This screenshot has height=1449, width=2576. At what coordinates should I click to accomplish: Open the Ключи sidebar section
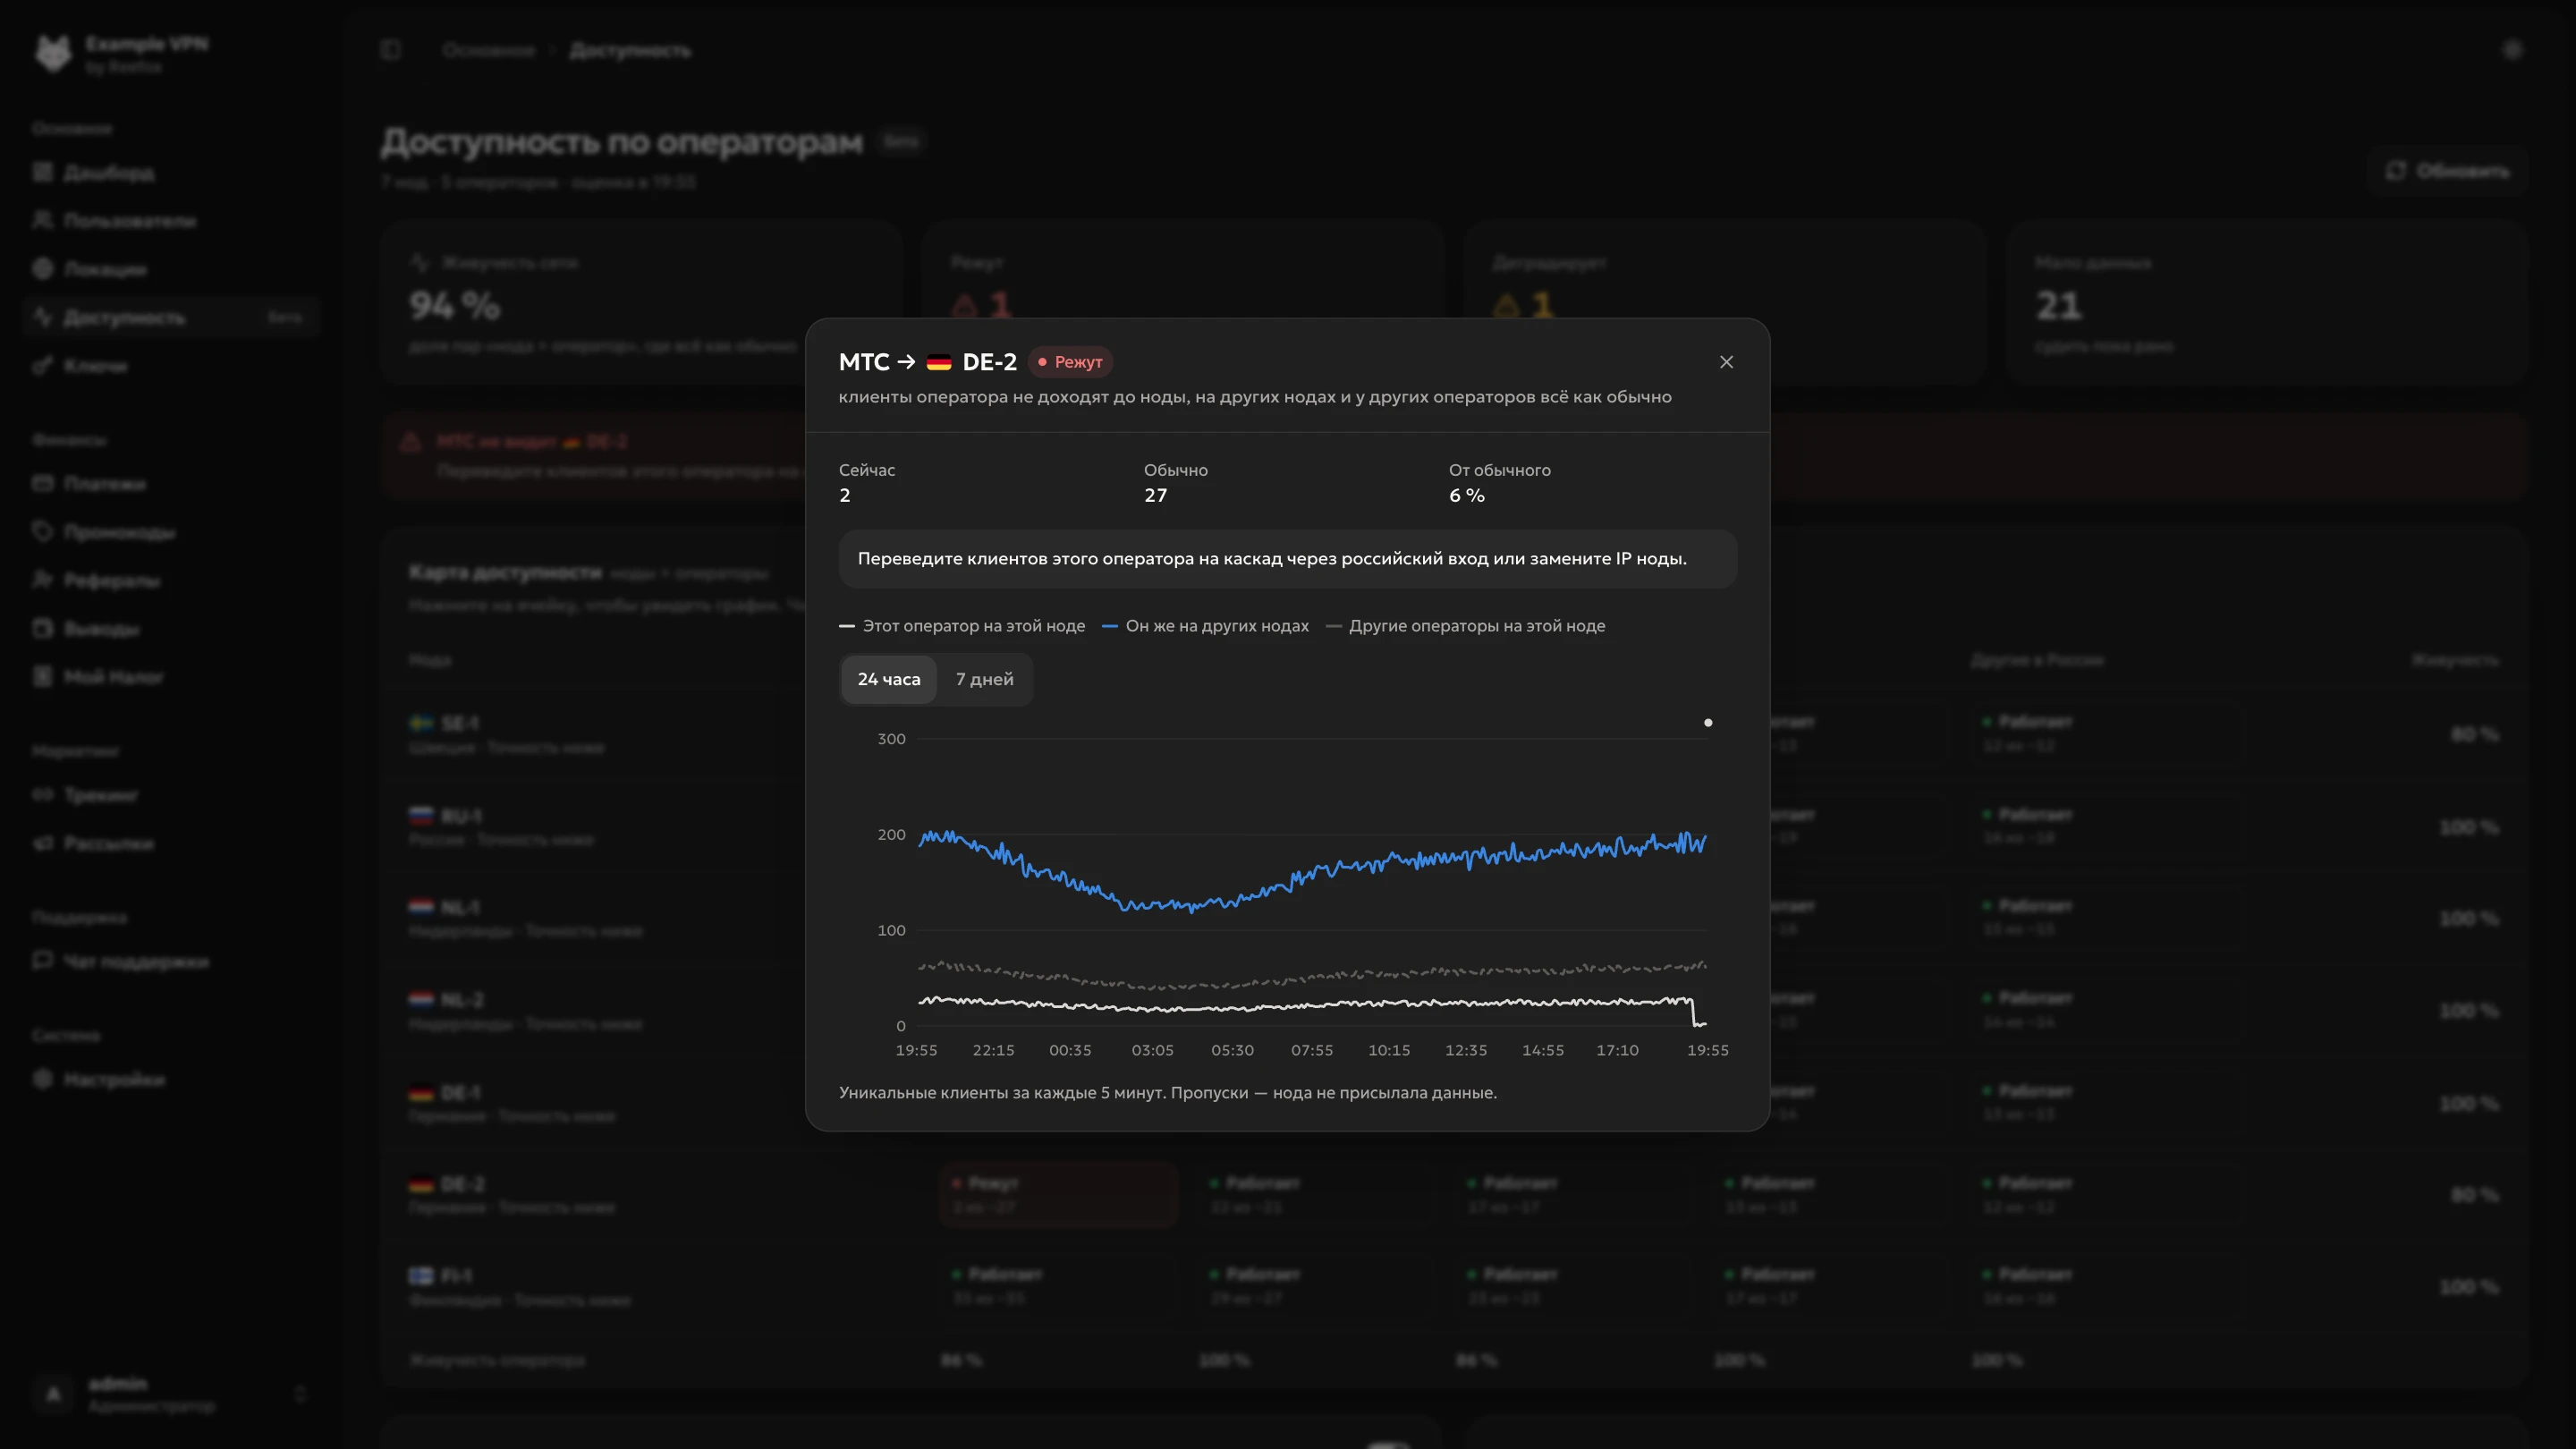point(170,366)
